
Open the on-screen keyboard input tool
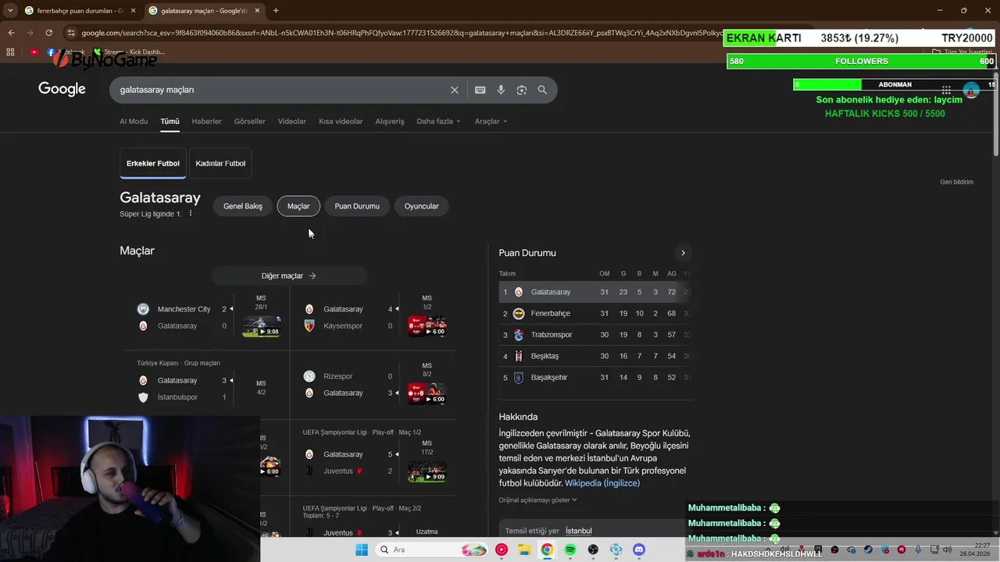pyautogui.click(x=480, y=90)
